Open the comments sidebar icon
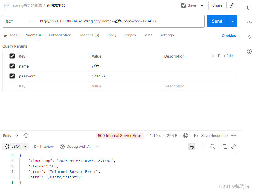 [249, 8]
